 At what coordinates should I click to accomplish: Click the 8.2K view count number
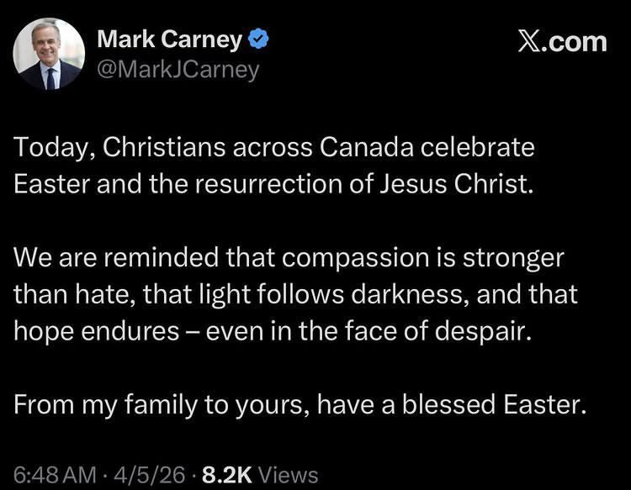pos(225,474)
